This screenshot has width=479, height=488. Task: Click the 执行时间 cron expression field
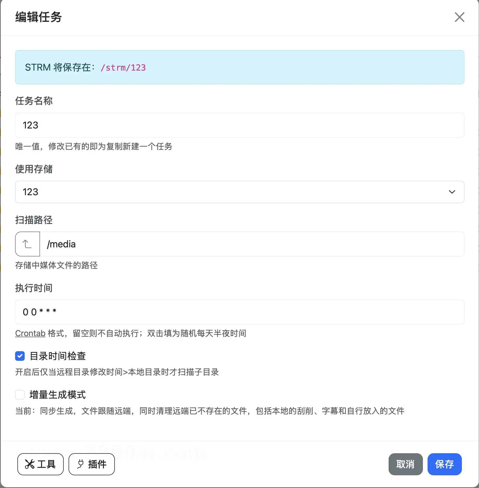click(239, 312)
